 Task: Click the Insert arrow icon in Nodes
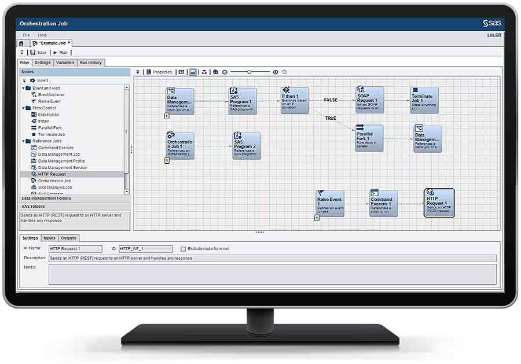32,80
